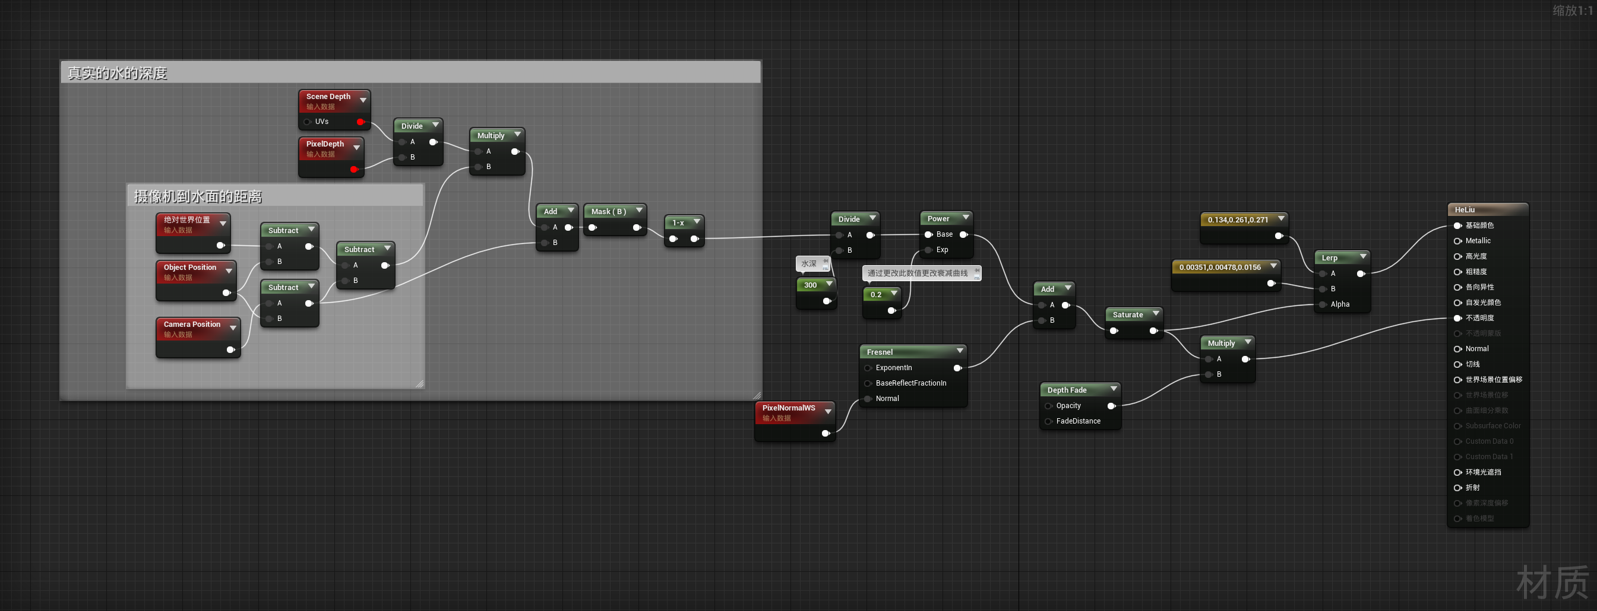Viewport: 1597px width, 611px height.
Task: Expand the 300 constant node arrow
Action: 829,284
